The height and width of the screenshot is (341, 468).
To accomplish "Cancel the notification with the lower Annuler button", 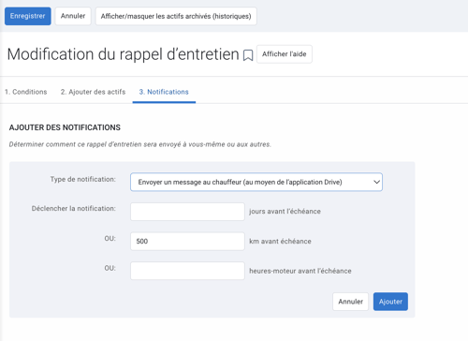I will (x=351, y=302).
